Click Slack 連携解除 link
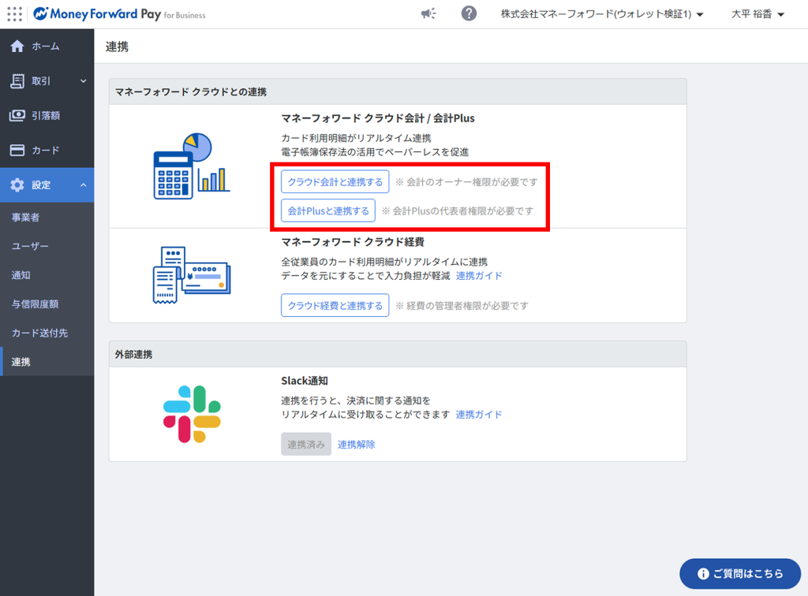The width and height of the screenshot is (808, 596). coord(356,444)
